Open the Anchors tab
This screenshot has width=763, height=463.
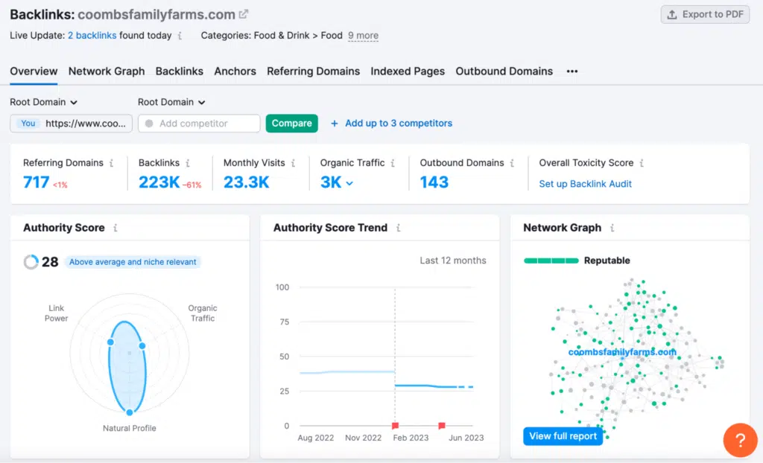coord(235,71)
